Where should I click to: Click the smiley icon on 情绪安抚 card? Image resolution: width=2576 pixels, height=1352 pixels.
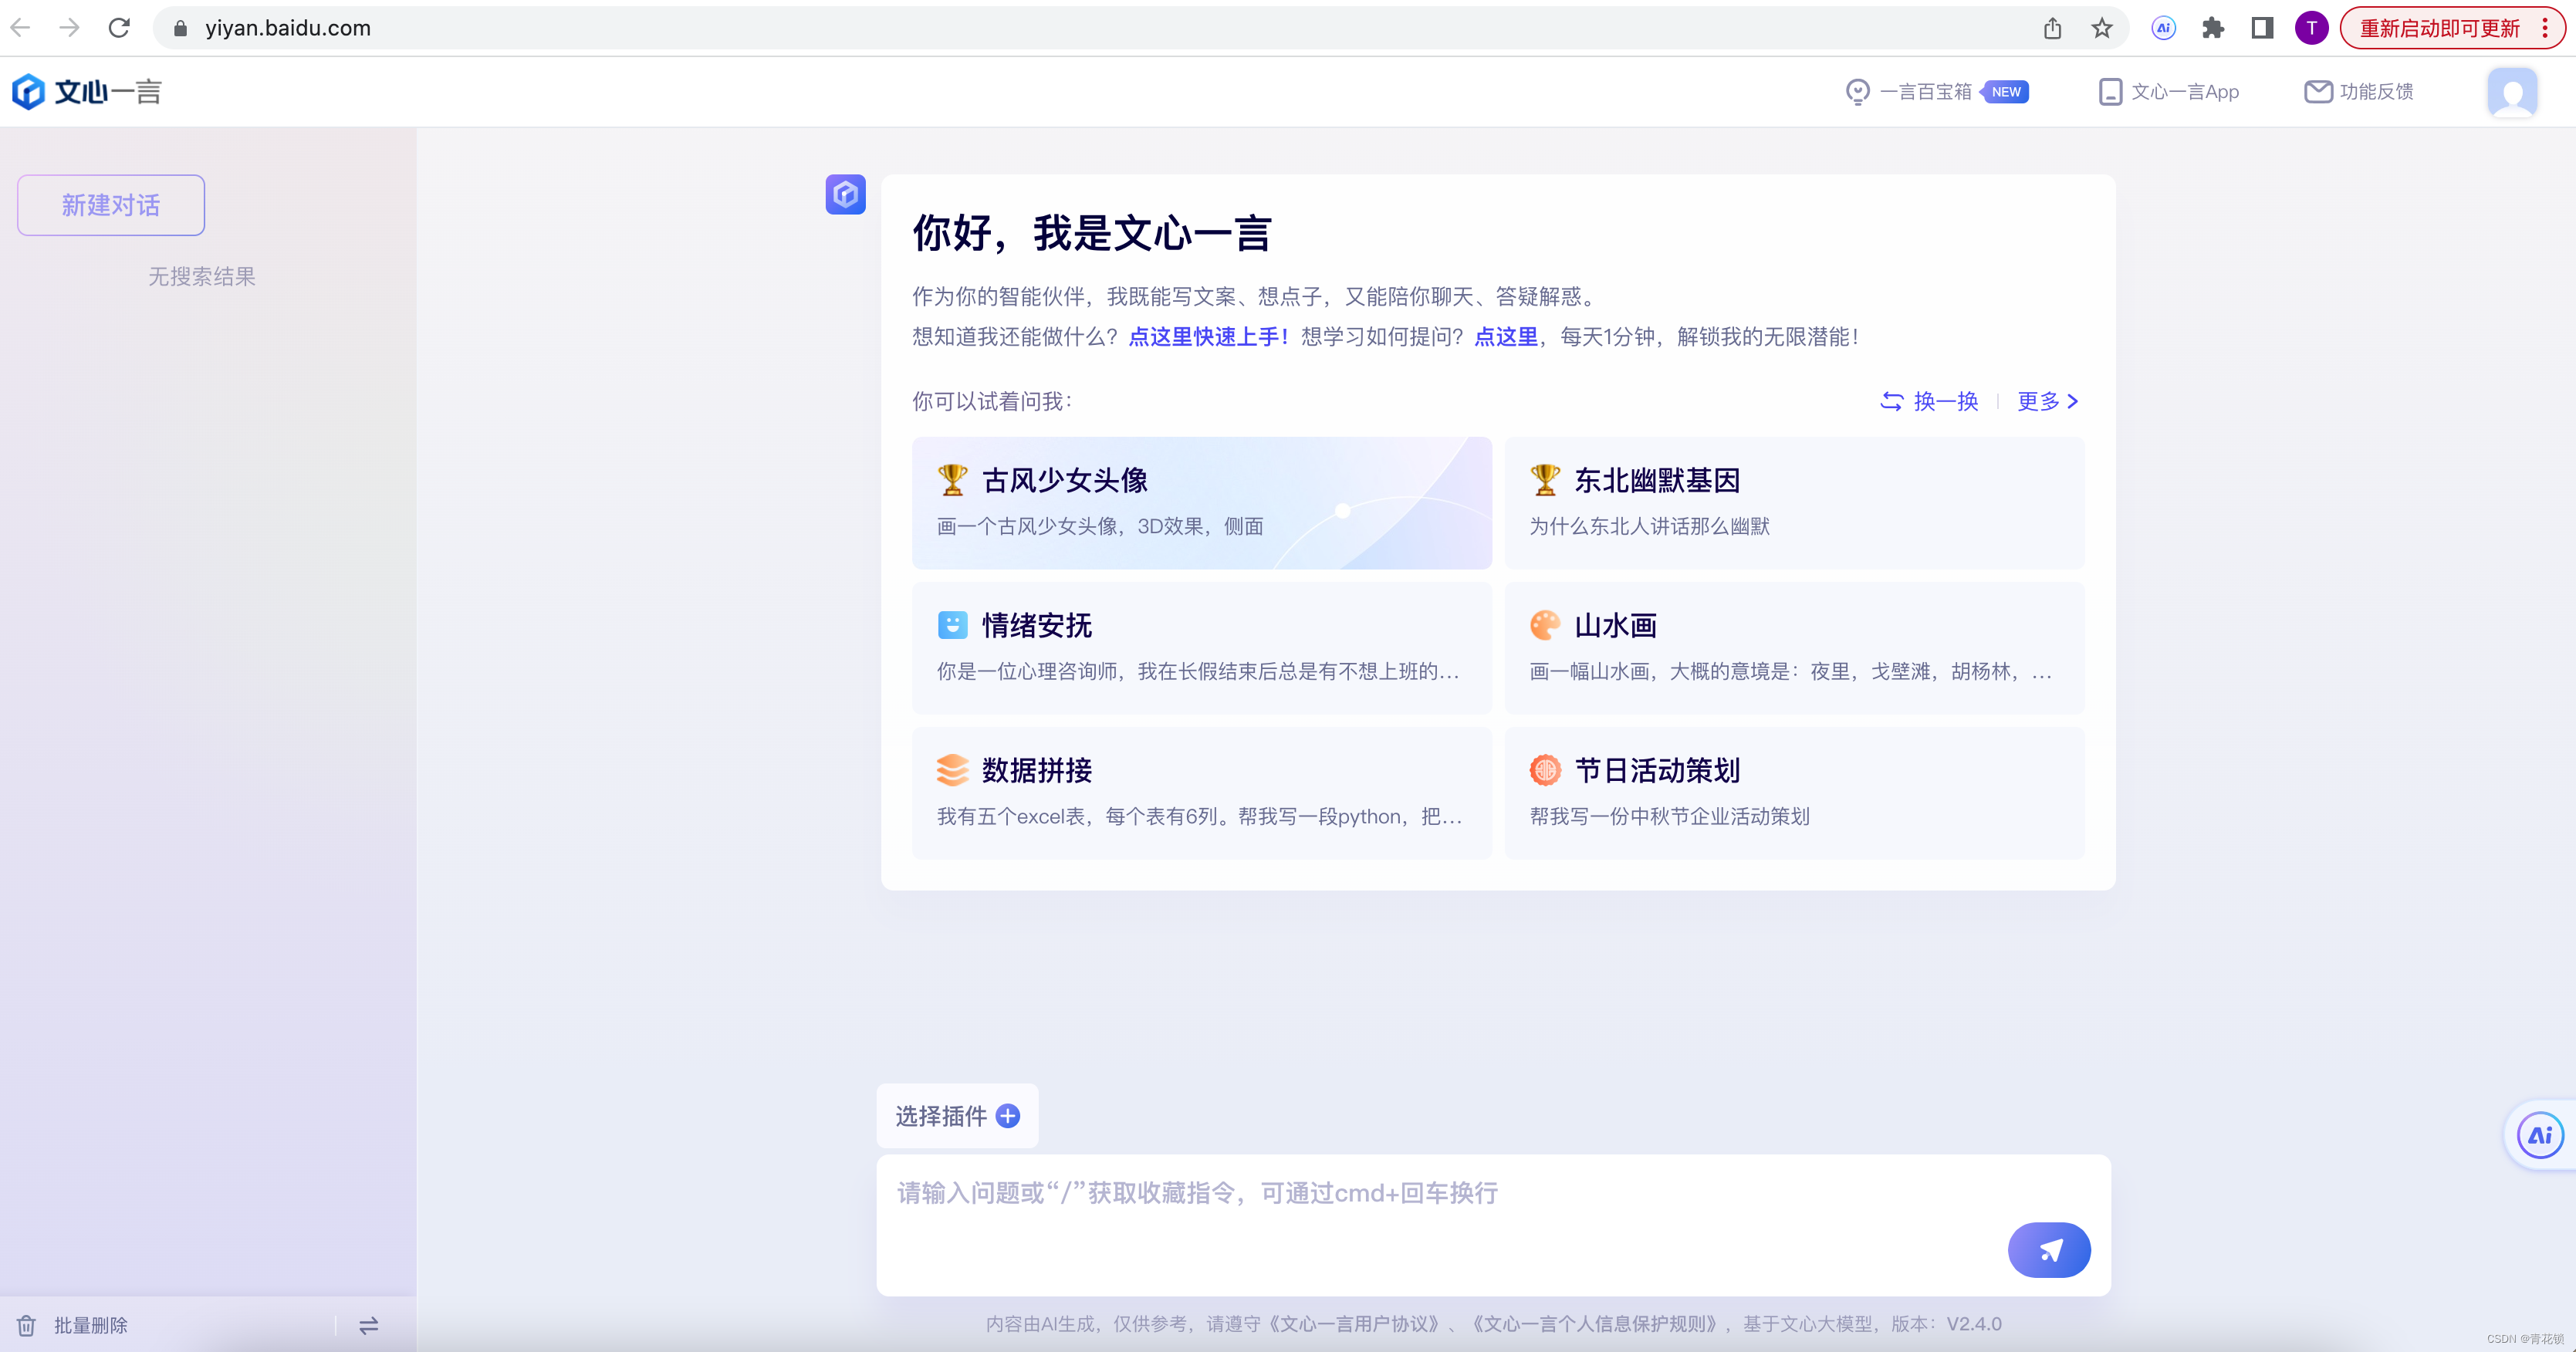[952, 625]
